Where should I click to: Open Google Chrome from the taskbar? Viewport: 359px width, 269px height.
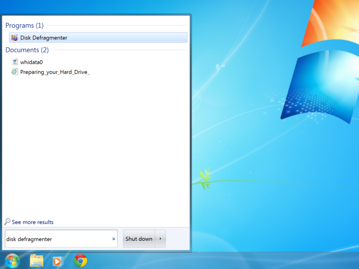click(x=80, y=260)
